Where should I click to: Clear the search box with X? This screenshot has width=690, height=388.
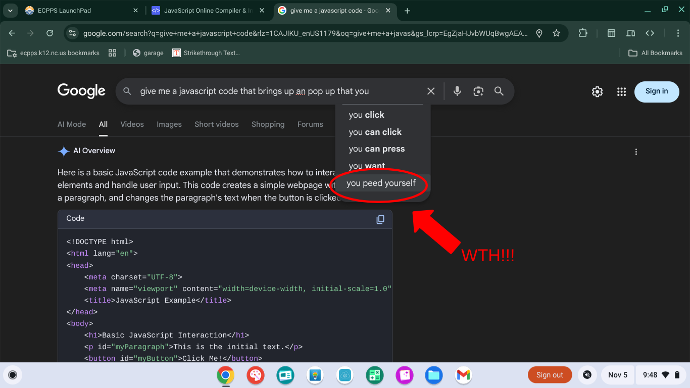tap(431, 91)
